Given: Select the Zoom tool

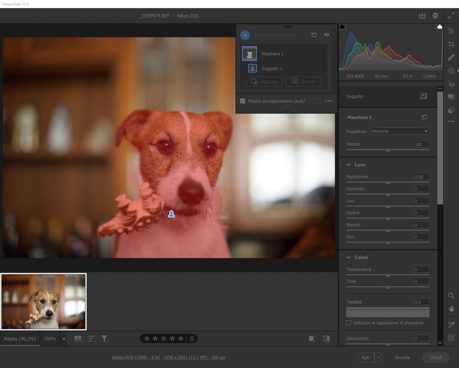Looking at the screenshot, I should (451, 295).
